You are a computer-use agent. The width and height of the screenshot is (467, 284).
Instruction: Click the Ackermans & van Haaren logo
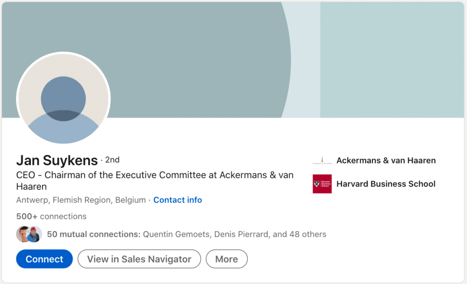[x=322, y=160]
